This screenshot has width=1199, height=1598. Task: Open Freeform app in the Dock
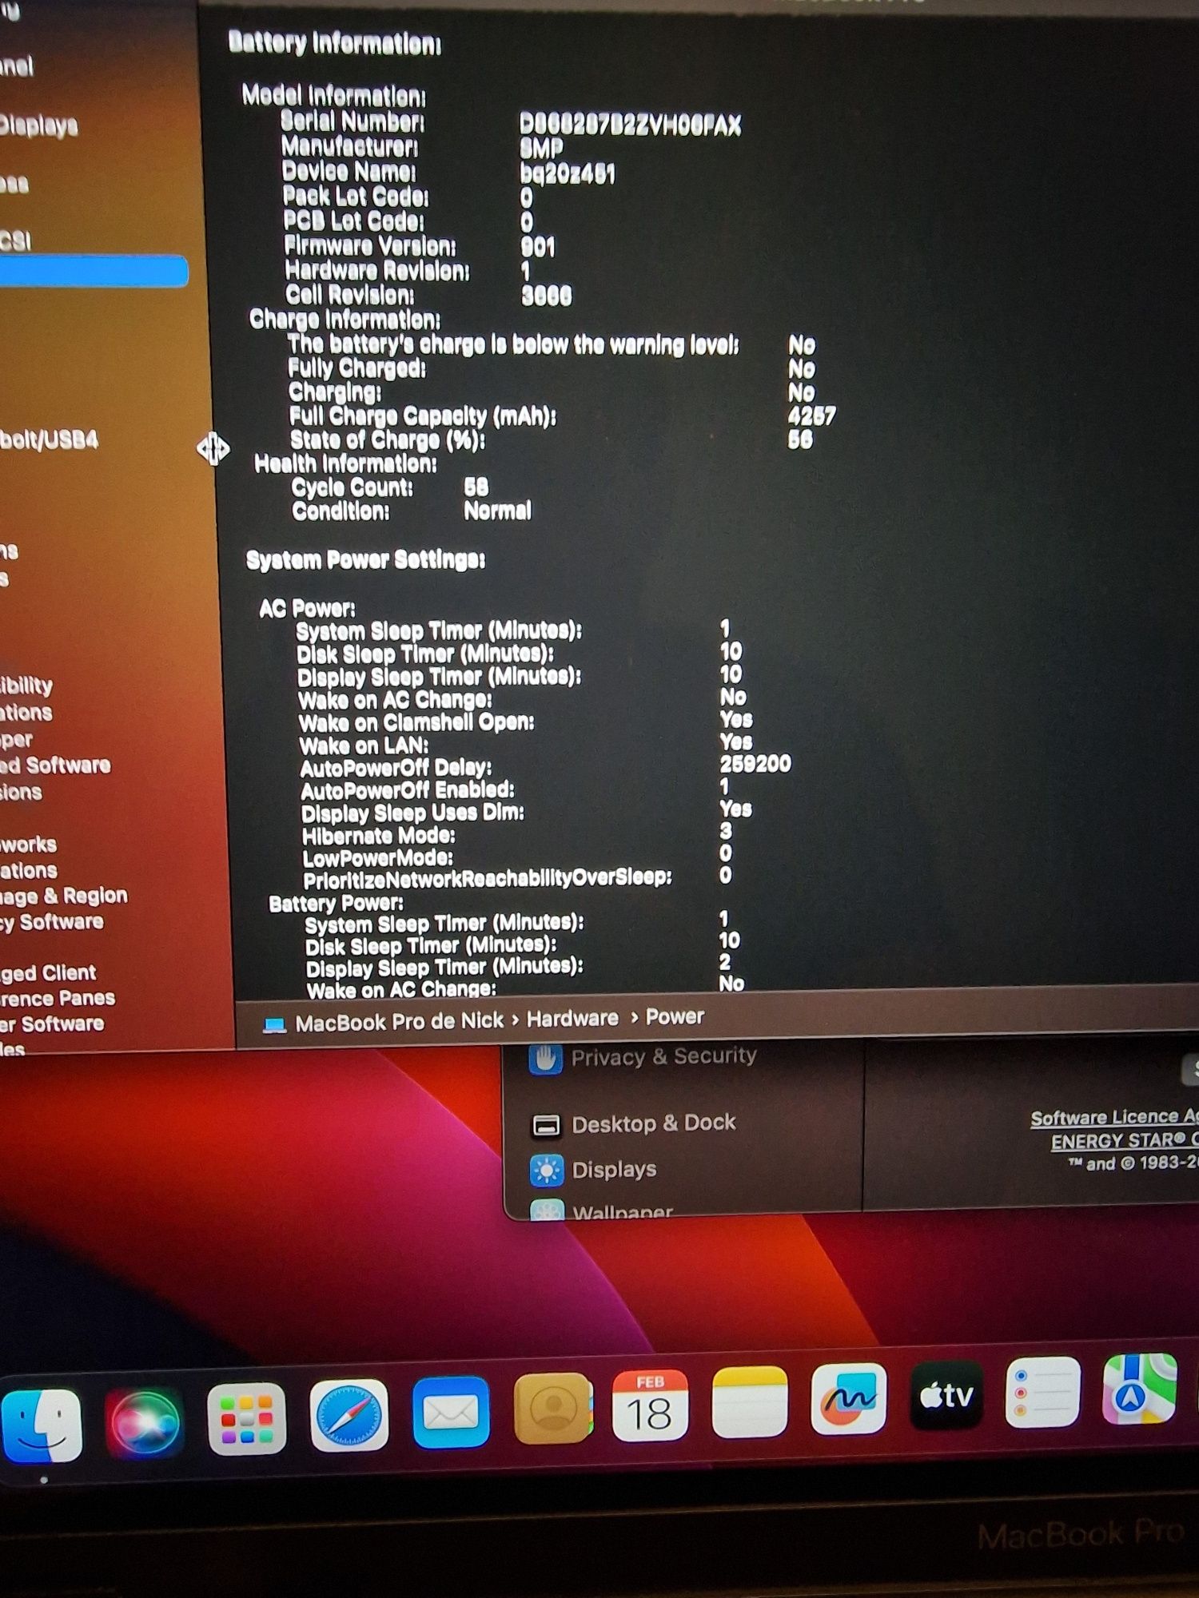point(848,1399)
